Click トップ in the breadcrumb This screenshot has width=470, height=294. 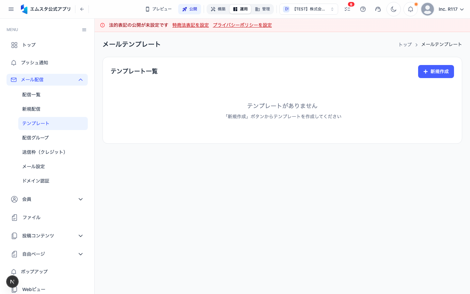[x=405, y=44]
